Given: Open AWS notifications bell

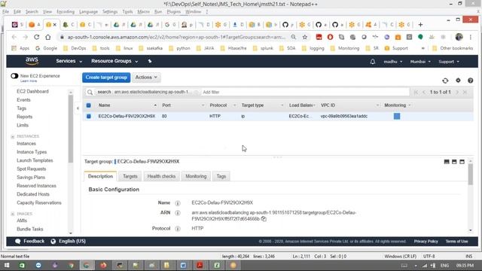Looking at the screenshot, I should click(373, 62).
